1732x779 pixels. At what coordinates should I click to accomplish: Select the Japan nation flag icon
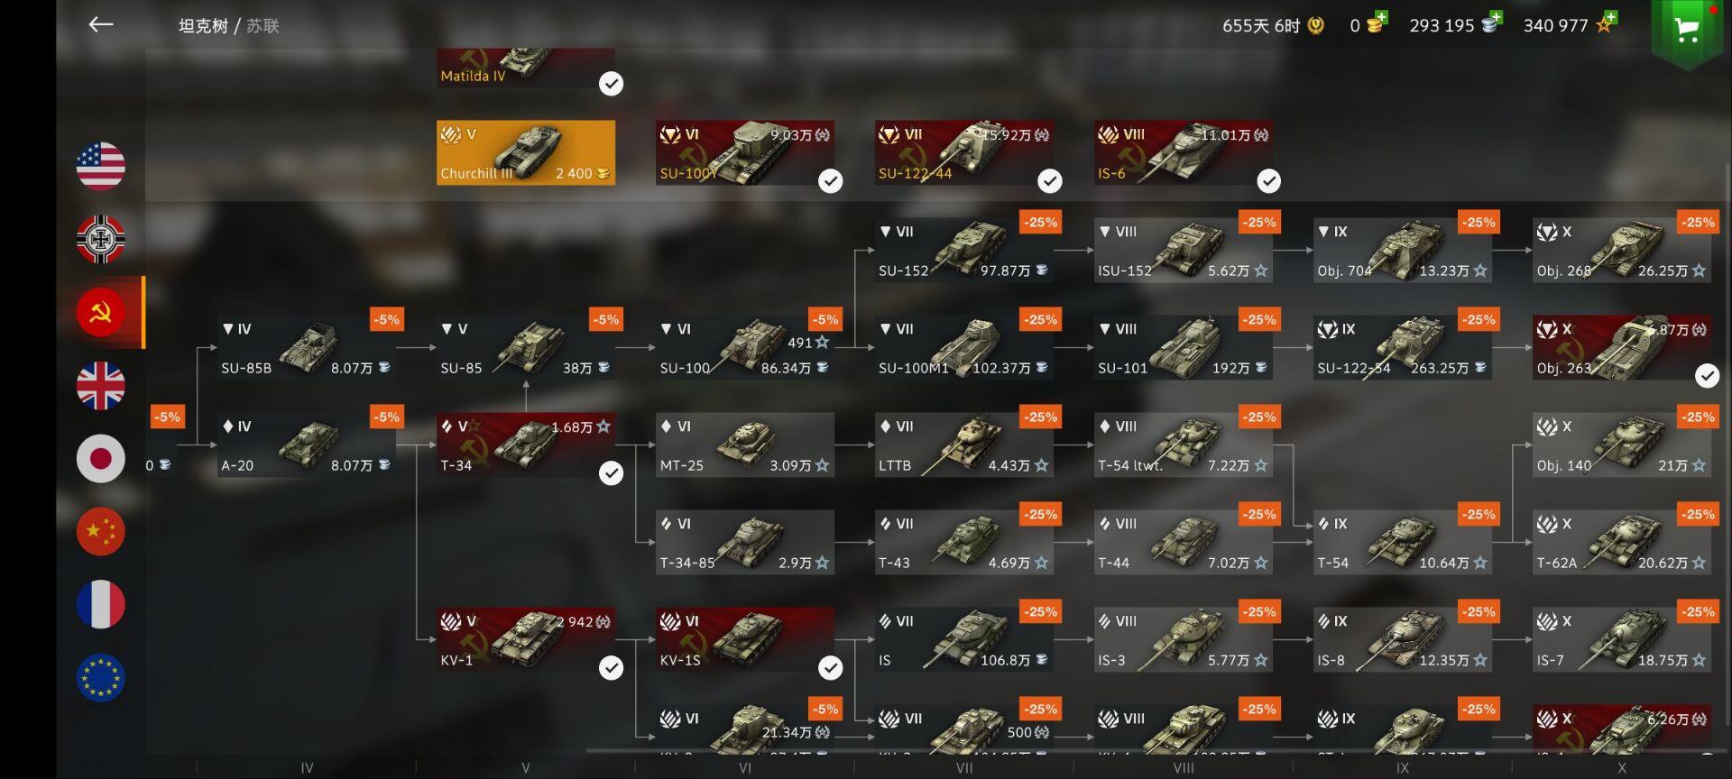[x=100, y=458]
